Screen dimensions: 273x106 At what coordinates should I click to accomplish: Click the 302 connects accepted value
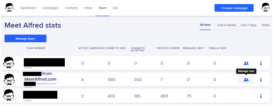point(138,80)
